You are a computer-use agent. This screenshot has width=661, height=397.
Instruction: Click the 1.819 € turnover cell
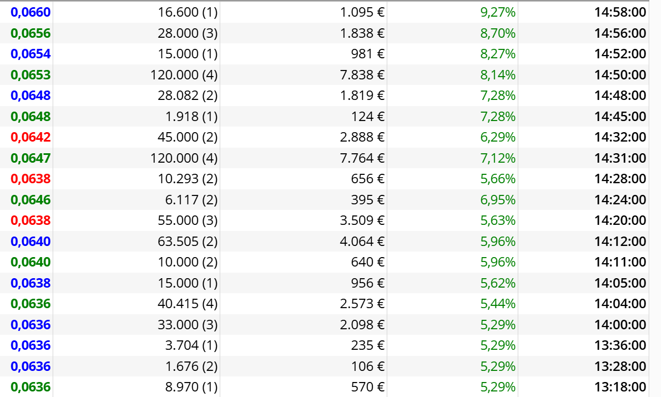coord(362,96)
